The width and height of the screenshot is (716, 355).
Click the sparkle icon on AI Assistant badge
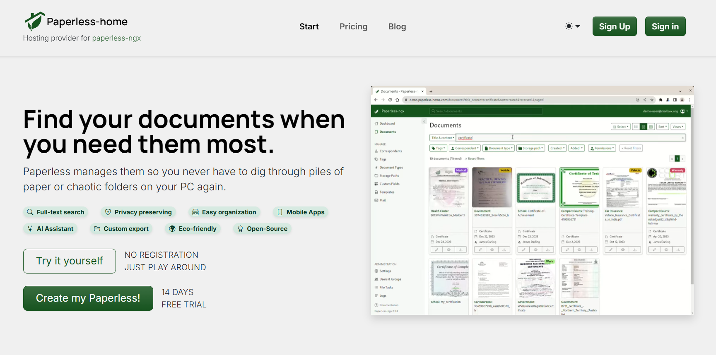pyautogui.click(x=30, y=229)
